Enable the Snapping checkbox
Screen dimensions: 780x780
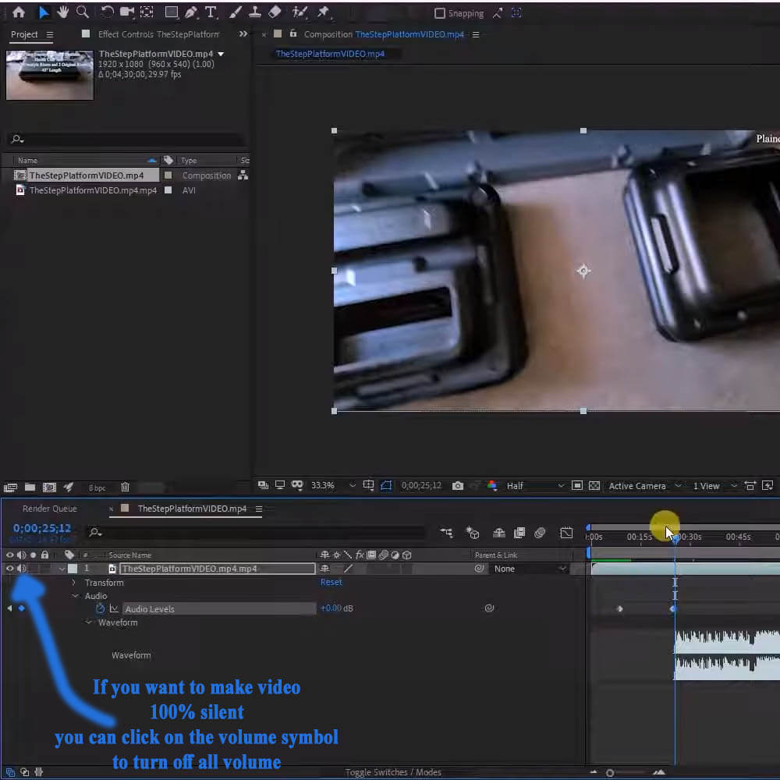(440, 13)
